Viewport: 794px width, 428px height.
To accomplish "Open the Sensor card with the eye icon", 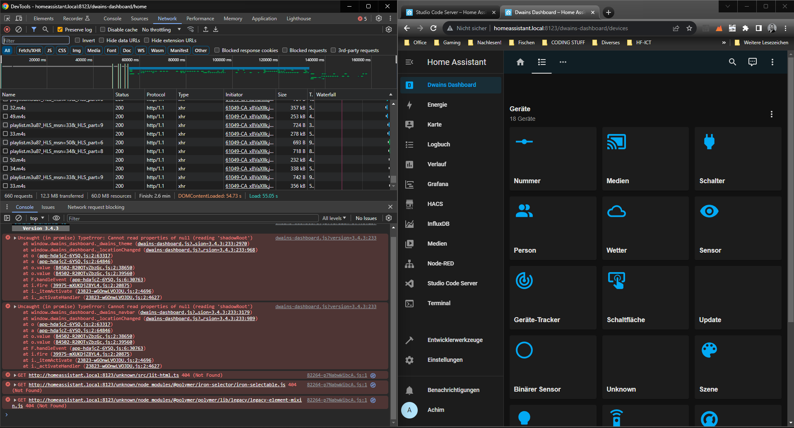I will pos(738,227).
